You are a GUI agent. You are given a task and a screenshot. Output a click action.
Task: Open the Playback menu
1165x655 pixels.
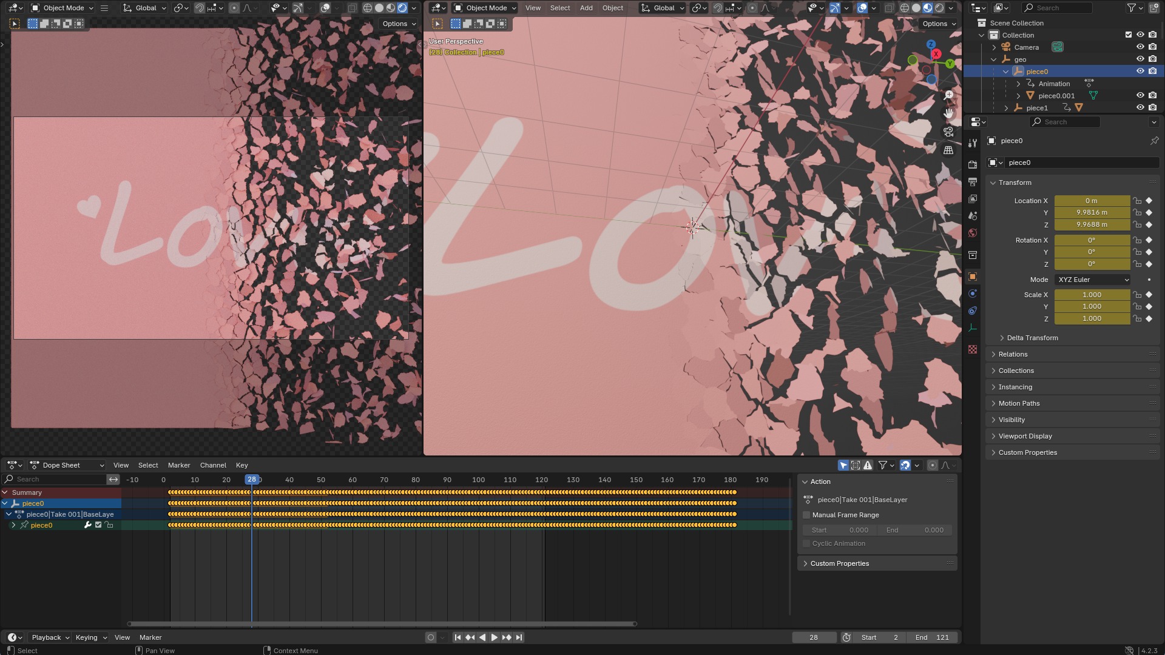pos(50,637)
